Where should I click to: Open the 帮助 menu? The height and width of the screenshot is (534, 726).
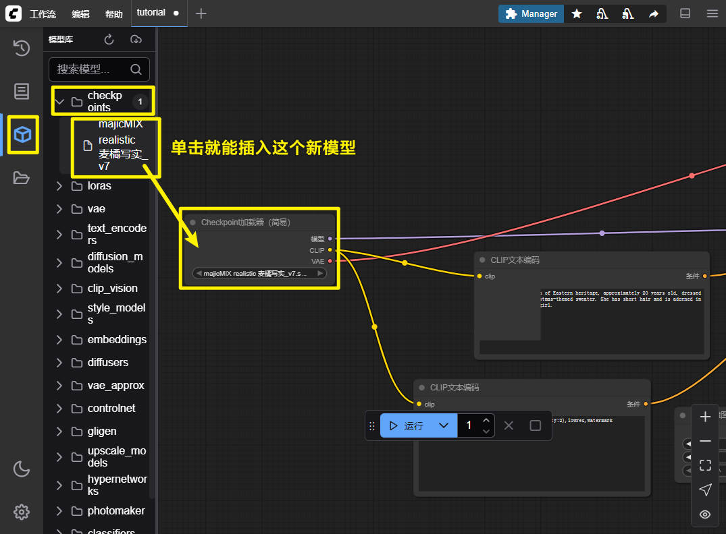point(114,14)
